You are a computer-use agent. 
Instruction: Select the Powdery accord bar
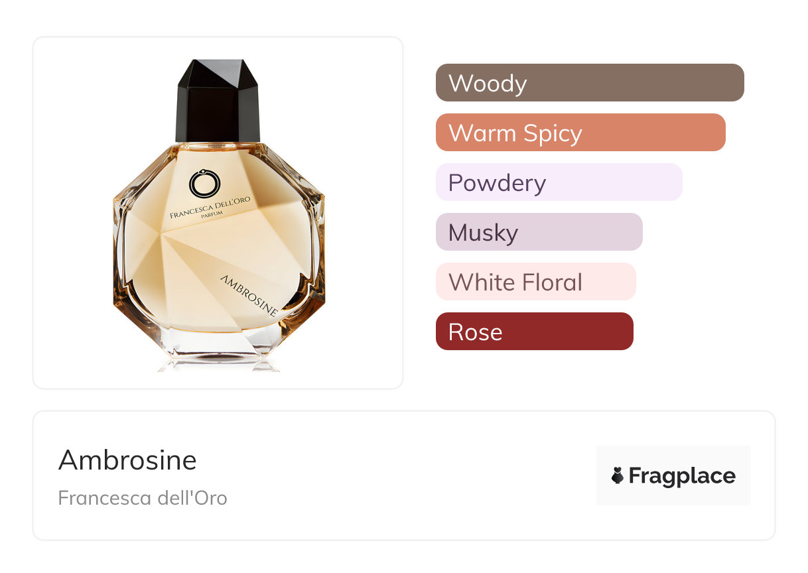559,182
